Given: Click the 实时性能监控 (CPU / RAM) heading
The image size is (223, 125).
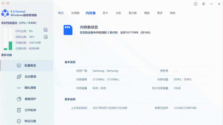Looking at the screenshot, I should tap(19, 23).
